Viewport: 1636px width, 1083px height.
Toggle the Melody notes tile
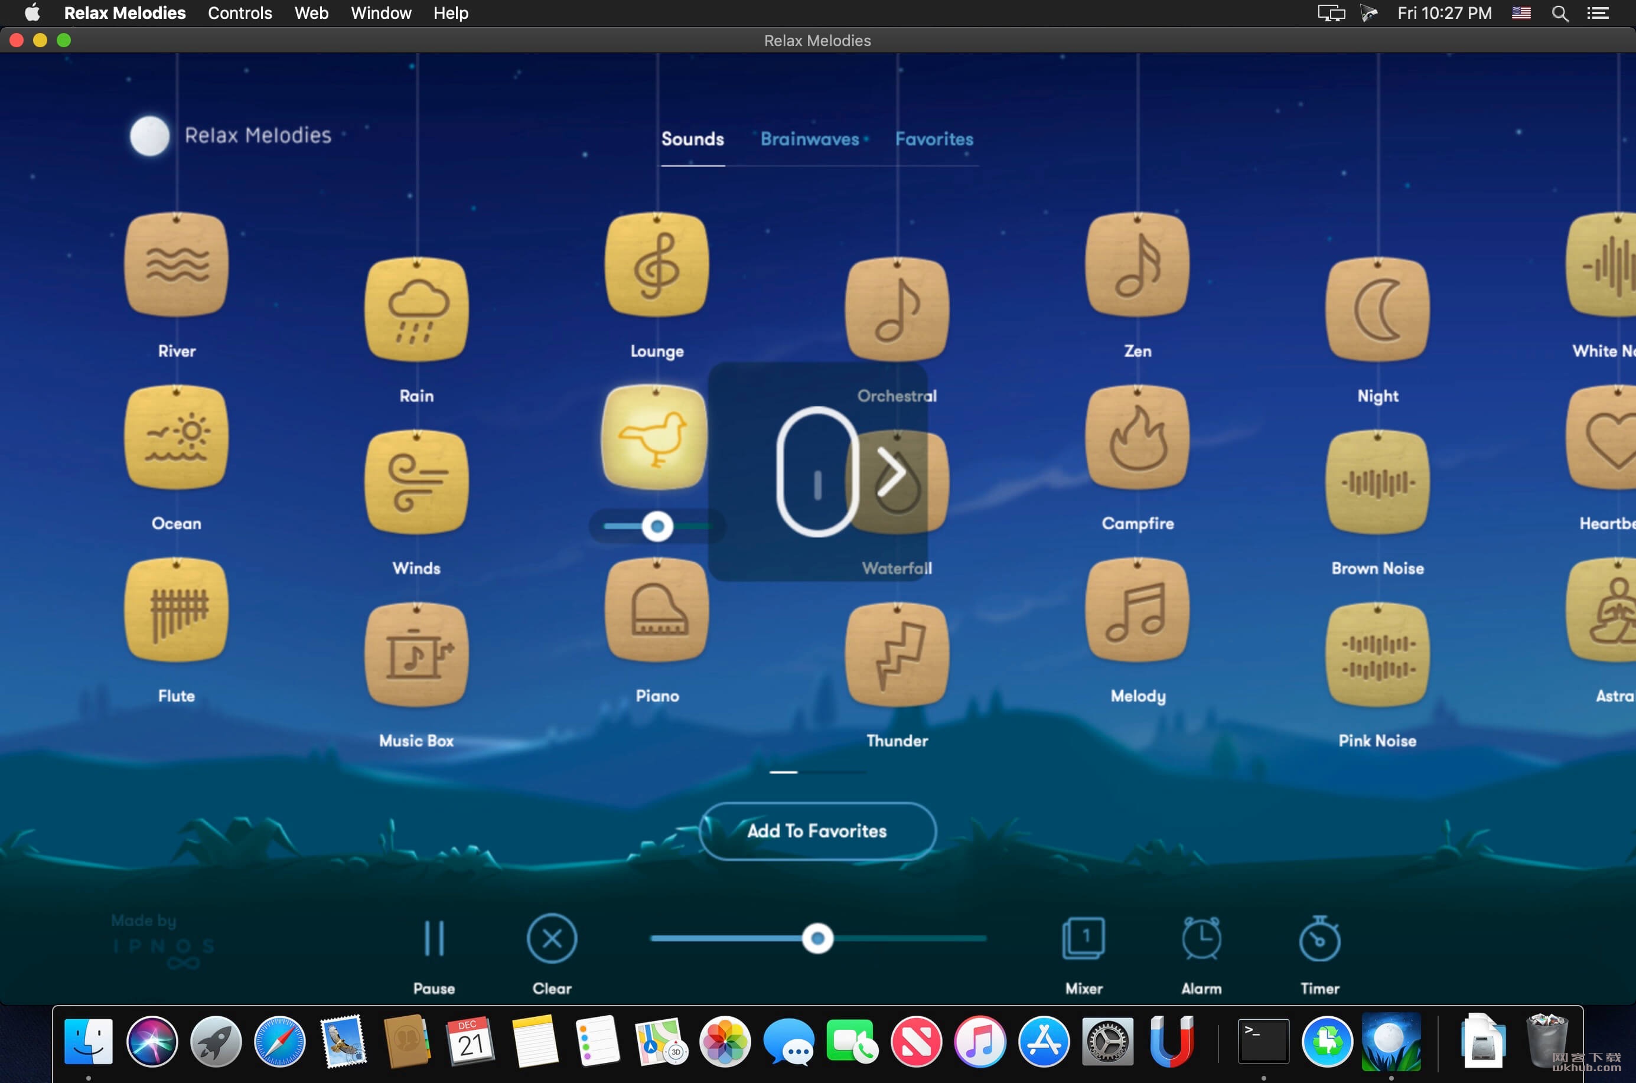1137,610
